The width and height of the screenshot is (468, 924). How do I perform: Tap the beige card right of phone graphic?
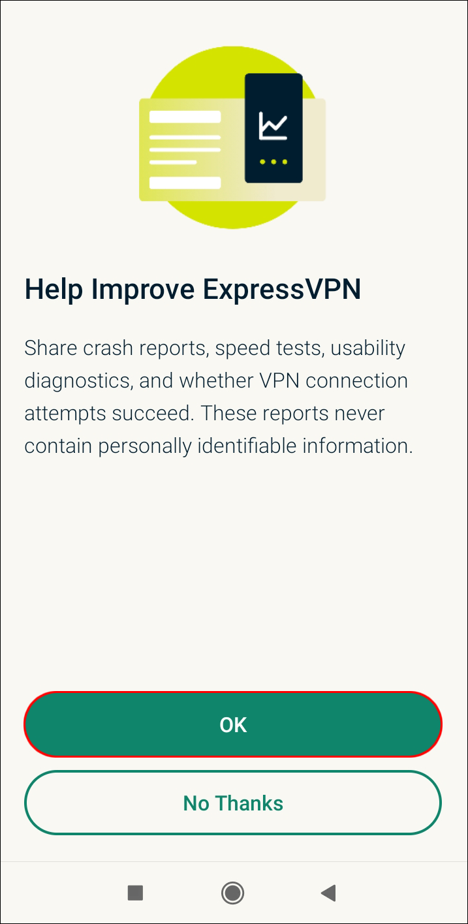click(x=314, y=150)
